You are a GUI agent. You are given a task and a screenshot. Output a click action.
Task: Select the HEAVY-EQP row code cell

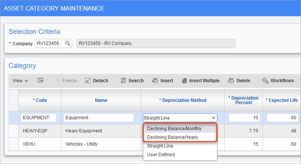pos(40,131)
